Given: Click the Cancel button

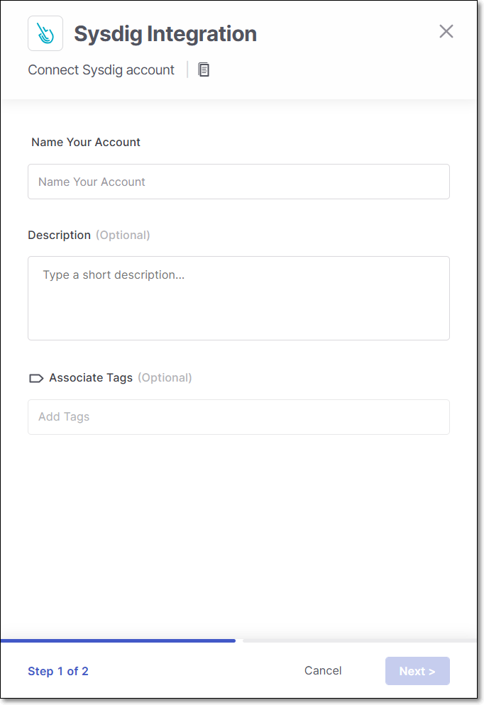Looking at the screenshot, I should point(323,670).
